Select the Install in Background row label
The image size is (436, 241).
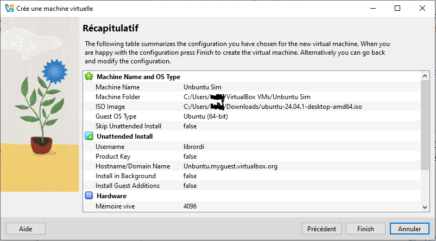[x=125, y=176]
